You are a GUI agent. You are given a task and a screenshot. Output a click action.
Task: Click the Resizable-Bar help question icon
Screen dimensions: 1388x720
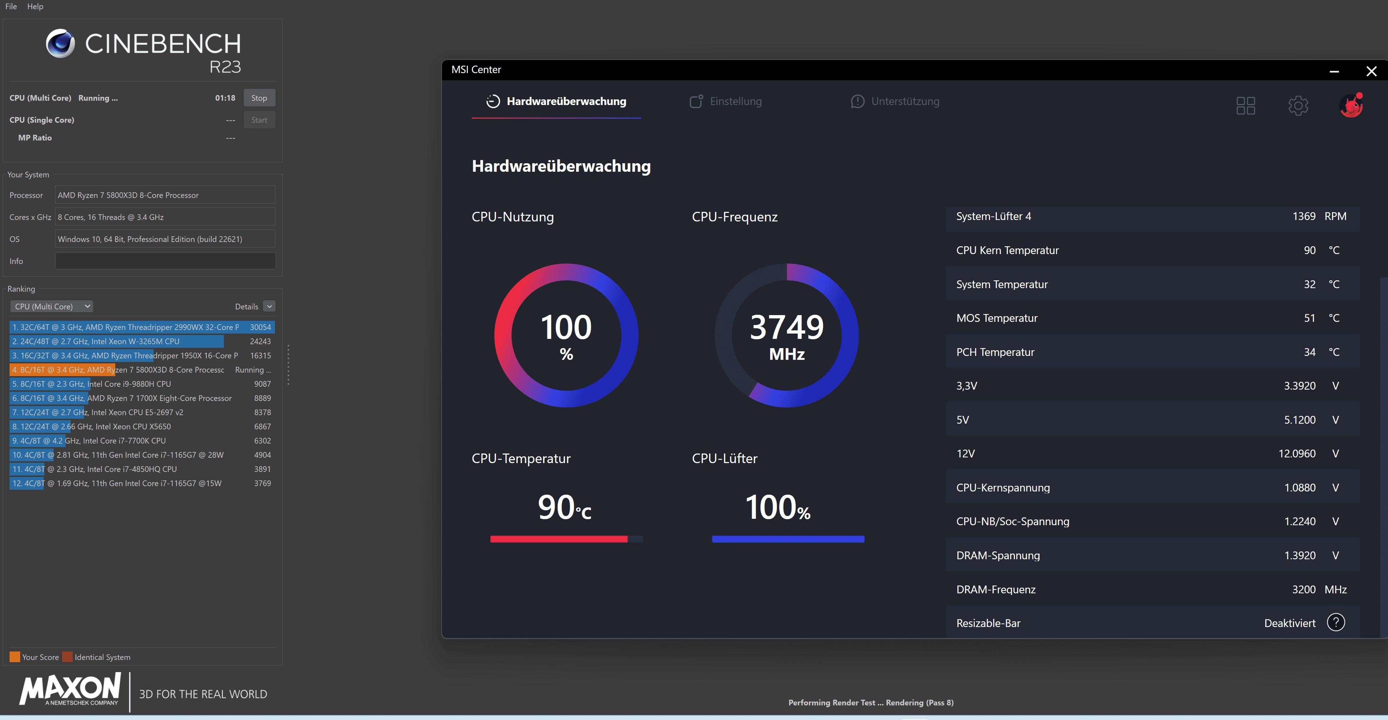coord(1336,622)
